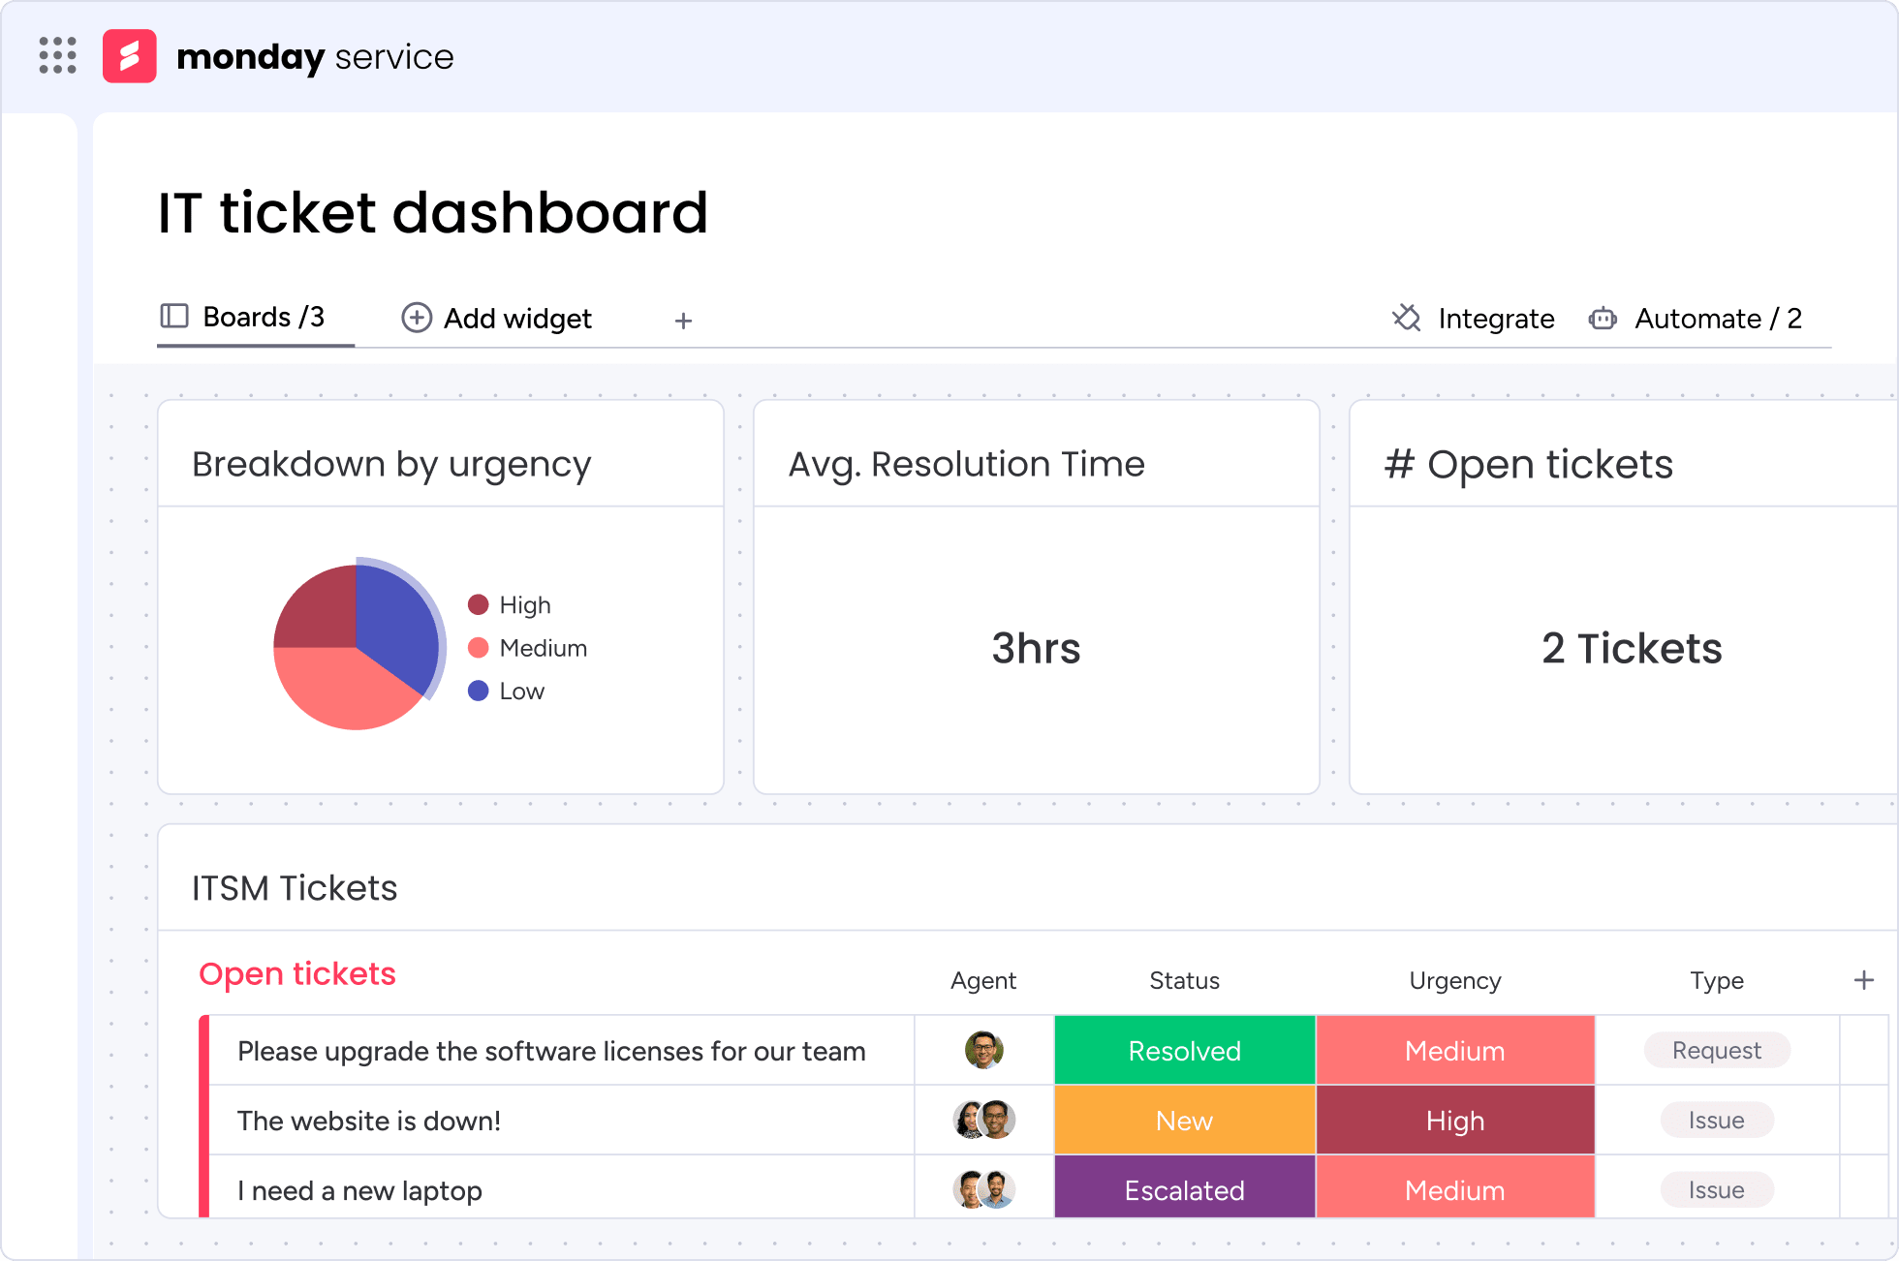The width and height of the screenshot is (1899, 1261).
Task: Click the Boards panel icon
Action: [174, 317]
